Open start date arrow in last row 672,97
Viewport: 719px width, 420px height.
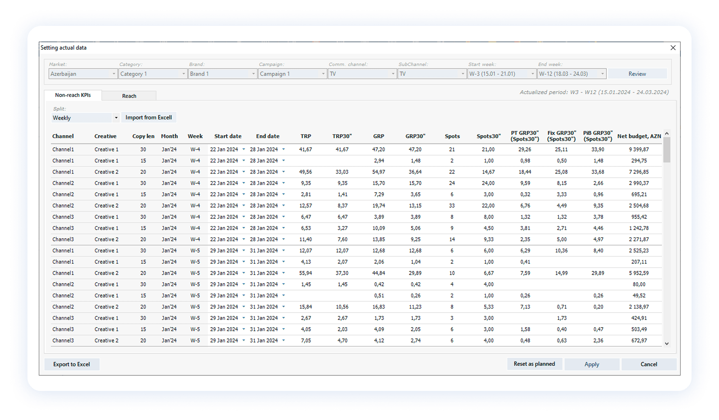(x=244, y=341)
